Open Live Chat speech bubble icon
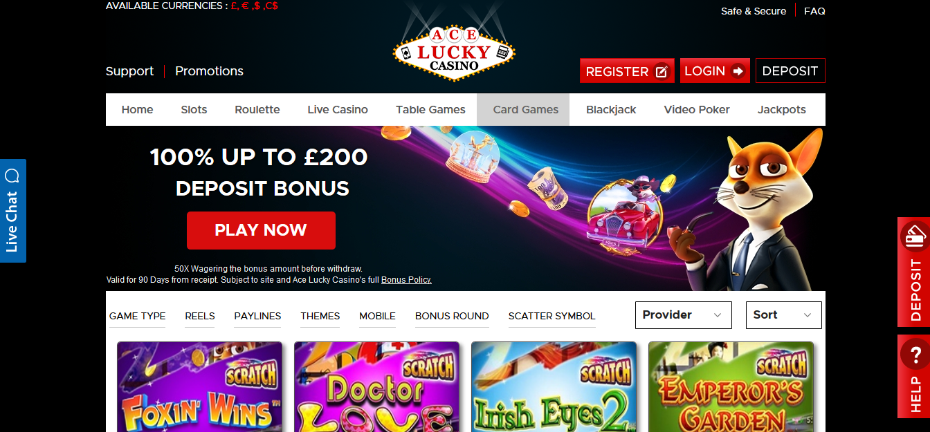Image resolution: width=930 pixels, height=432 pixels. pyautogui.click(x=12, y=176)
